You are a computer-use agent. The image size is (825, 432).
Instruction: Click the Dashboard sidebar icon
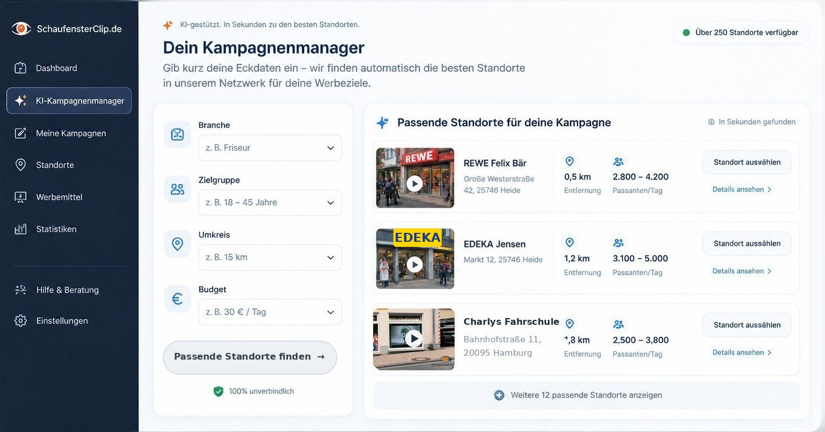pyautogui.click(x=21, y=68)
